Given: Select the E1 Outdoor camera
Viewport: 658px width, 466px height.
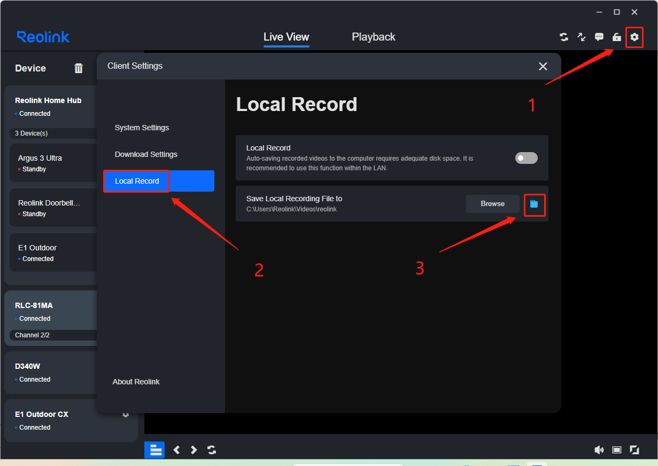Looking at the screenshot, I should point(53,252).
